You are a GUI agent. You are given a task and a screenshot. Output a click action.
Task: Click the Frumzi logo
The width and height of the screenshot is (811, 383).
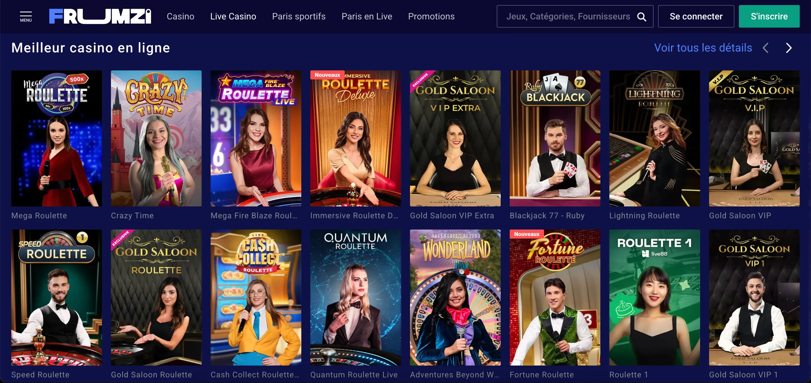click(100, 16)
